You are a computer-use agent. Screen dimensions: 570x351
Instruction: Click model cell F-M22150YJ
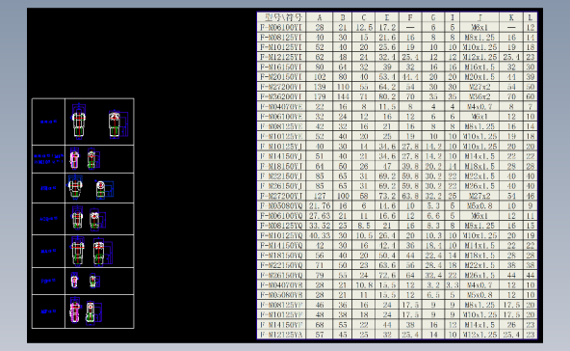(282, 175)
